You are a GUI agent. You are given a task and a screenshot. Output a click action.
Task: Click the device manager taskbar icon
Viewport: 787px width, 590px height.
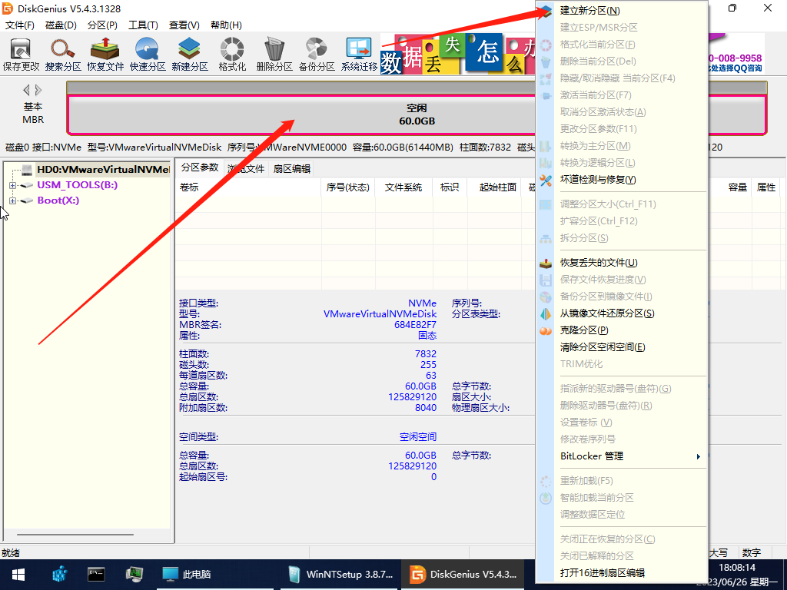click(134, 575)
